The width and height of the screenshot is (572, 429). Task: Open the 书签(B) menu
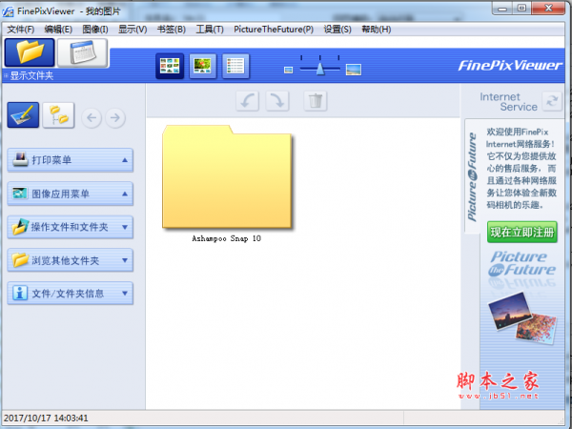pyautogui.click(x=171, y=30)
